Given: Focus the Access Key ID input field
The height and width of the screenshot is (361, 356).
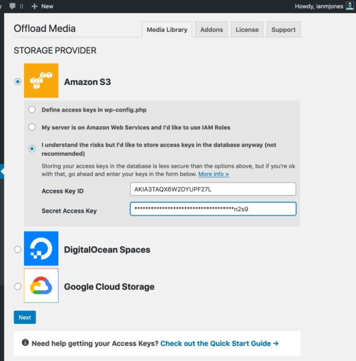Looking at the screenshot, I should 213,189.
